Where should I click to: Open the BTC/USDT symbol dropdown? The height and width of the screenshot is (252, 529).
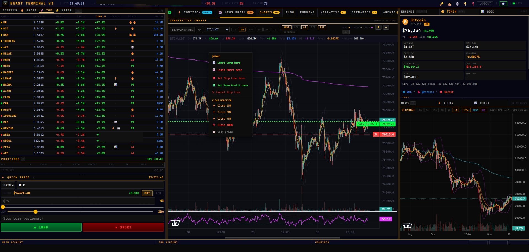coord(217,29)
